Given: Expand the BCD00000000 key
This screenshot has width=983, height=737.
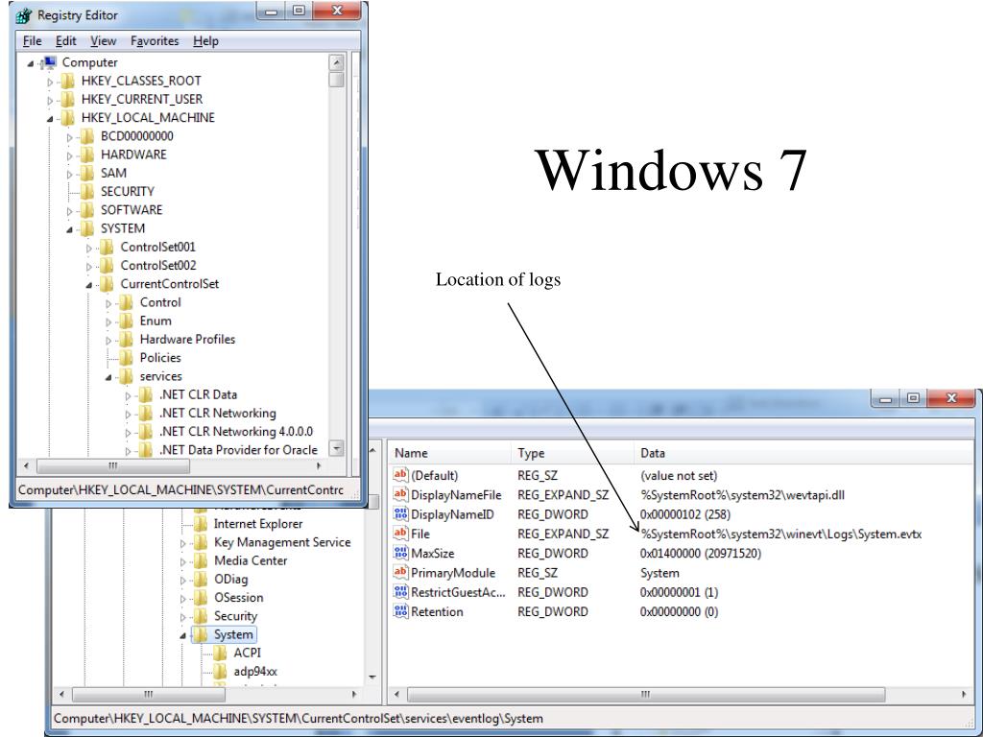Looking at the screenshot, I should pos(69,136).
